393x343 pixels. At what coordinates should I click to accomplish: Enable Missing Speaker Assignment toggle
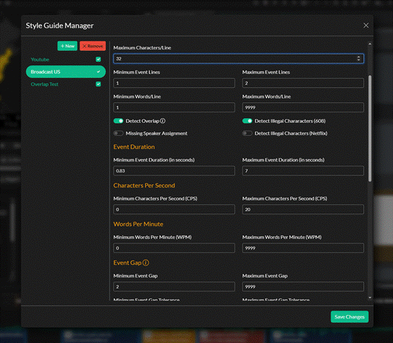(118, 133)
